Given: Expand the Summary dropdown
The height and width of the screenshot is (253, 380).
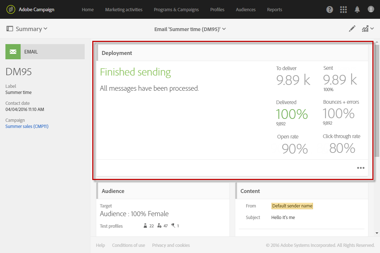Looking at the screenshot, I should coord(45,29).
